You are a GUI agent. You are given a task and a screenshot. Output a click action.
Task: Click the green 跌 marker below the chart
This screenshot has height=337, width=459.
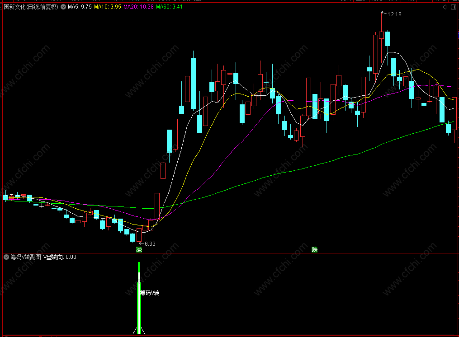point(315,249)
